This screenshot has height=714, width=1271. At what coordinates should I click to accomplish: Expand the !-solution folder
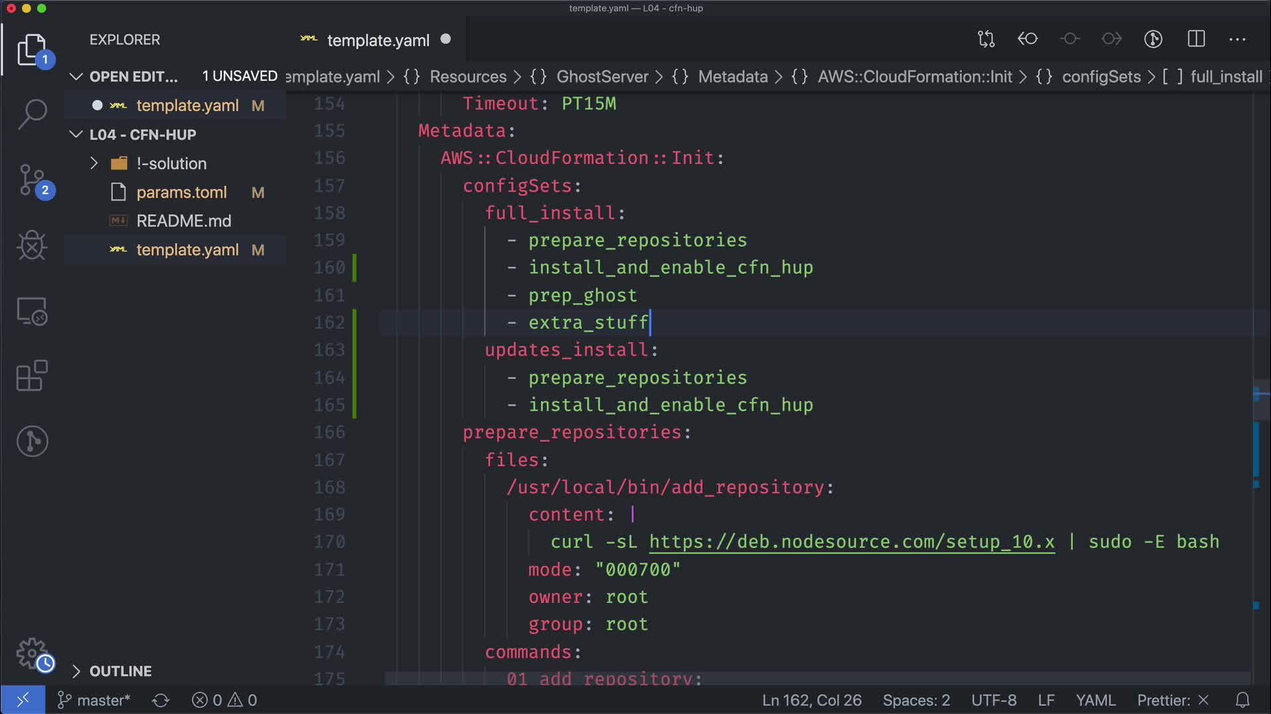pyautogui.click(x=171, y=163)
